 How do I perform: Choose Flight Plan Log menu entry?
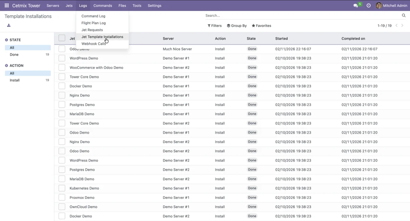point(94,23)
